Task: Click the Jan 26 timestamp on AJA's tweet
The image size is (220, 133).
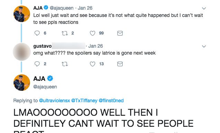Action: pos(85,8)
